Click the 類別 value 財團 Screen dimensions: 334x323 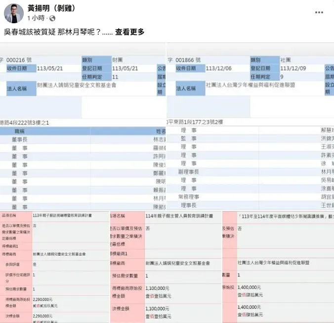tap(118, 60)
